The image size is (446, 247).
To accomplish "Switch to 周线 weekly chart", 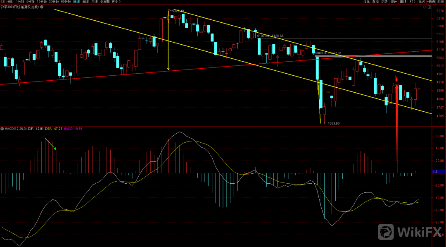I will [86, 2].
